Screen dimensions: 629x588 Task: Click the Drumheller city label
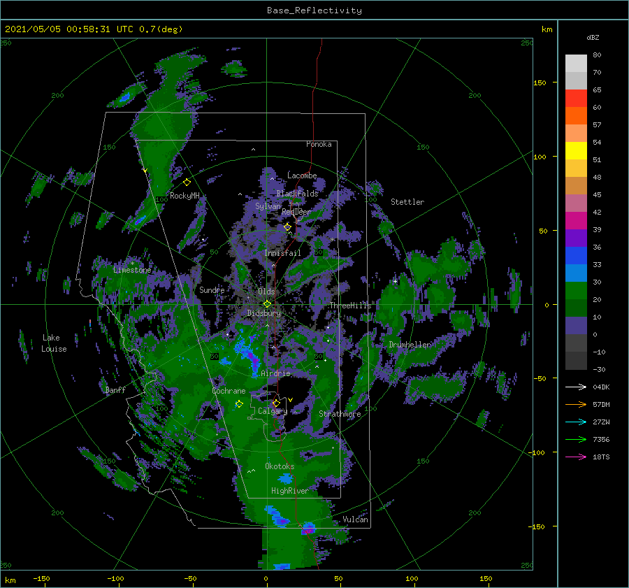(x=410, y=345)
